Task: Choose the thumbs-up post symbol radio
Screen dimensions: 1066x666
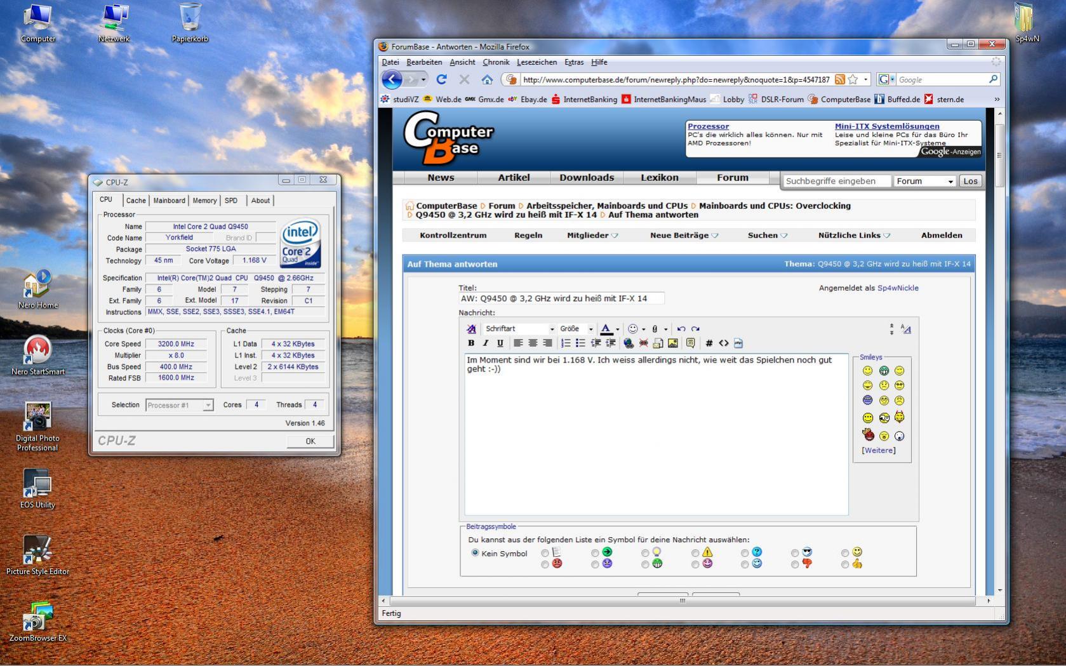Action: coord(845,564)
